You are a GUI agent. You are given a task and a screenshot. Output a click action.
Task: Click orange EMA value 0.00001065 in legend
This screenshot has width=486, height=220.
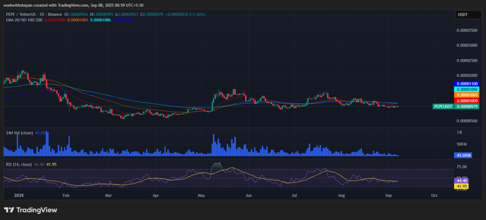(x=78, y=19)
